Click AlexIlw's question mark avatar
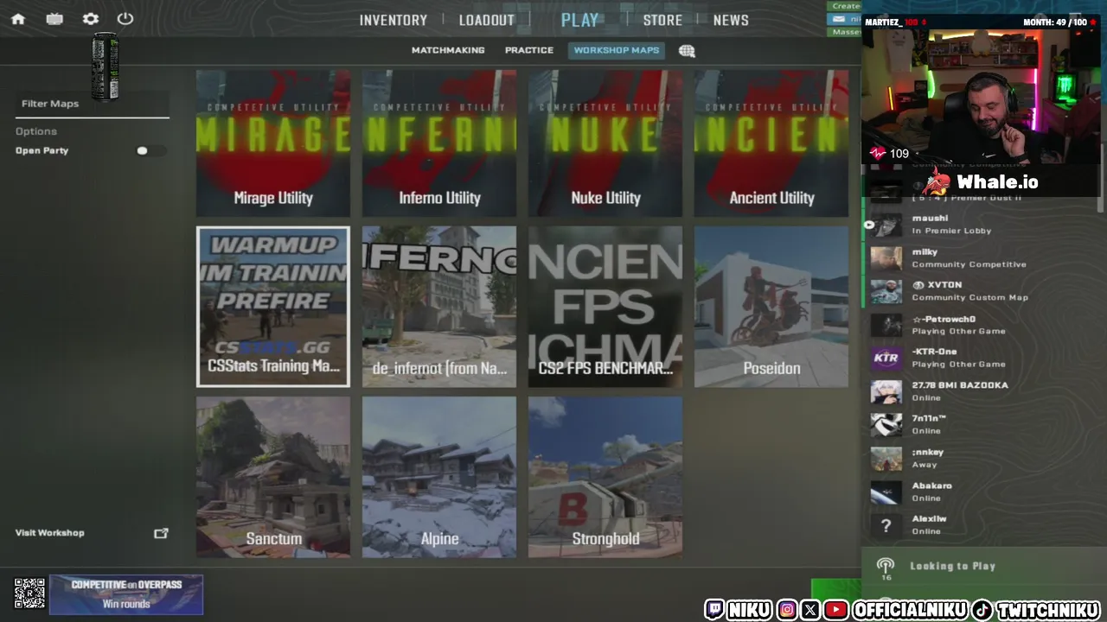Viewport: 1107px width, 622px height. 886,524
